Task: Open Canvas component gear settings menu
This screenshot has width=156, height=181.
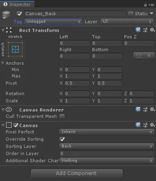Action: coord(152,125)
